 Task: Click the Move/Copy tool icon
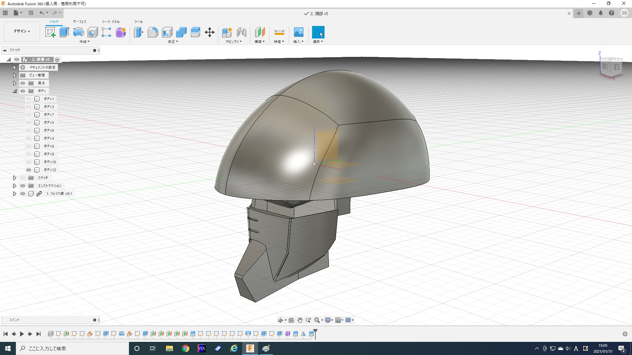(210, 32)
